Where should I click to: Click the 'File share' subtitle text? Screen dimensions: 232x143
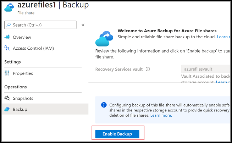(x=26, y=13)
